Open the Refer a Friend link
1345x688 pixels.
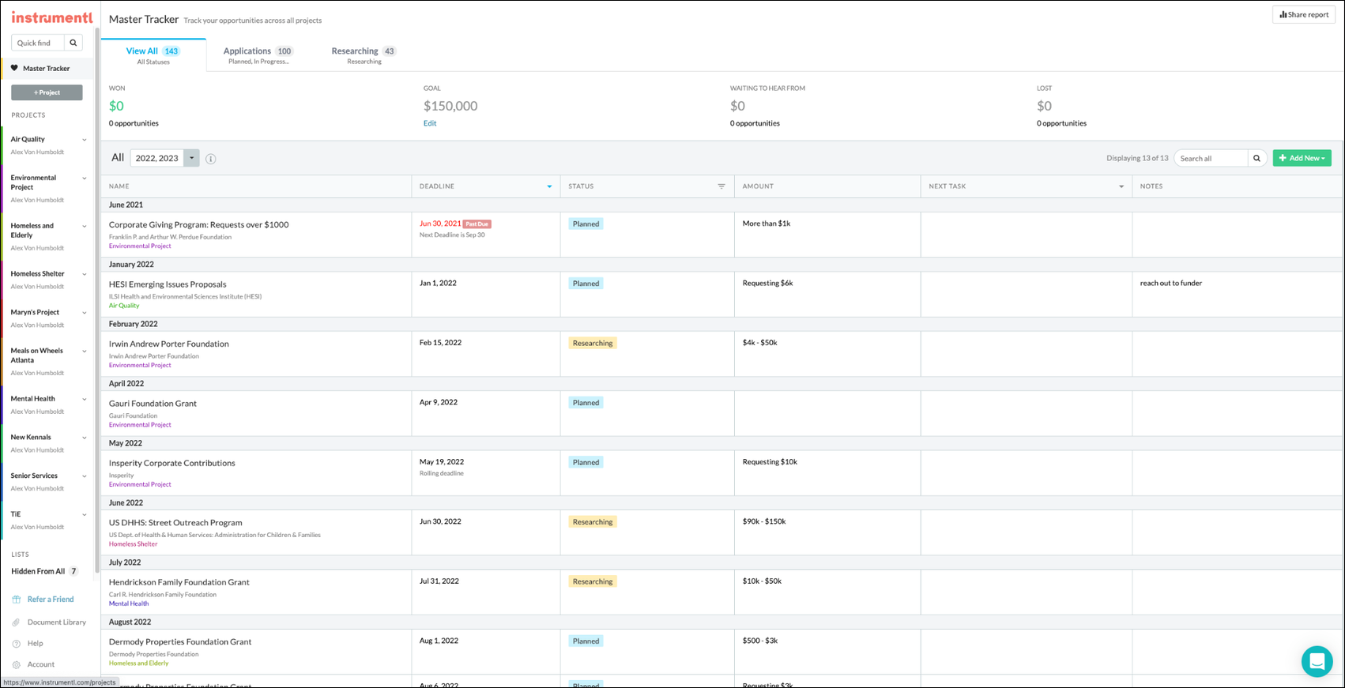[x=51, y=600]
